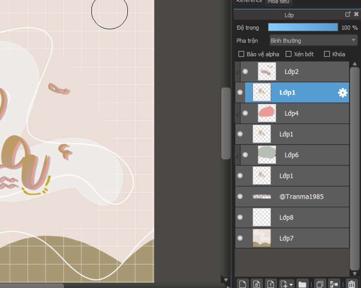Hide the Lớp4 layer
Viewport: 361px width, 288px height.
pos(245,113)
